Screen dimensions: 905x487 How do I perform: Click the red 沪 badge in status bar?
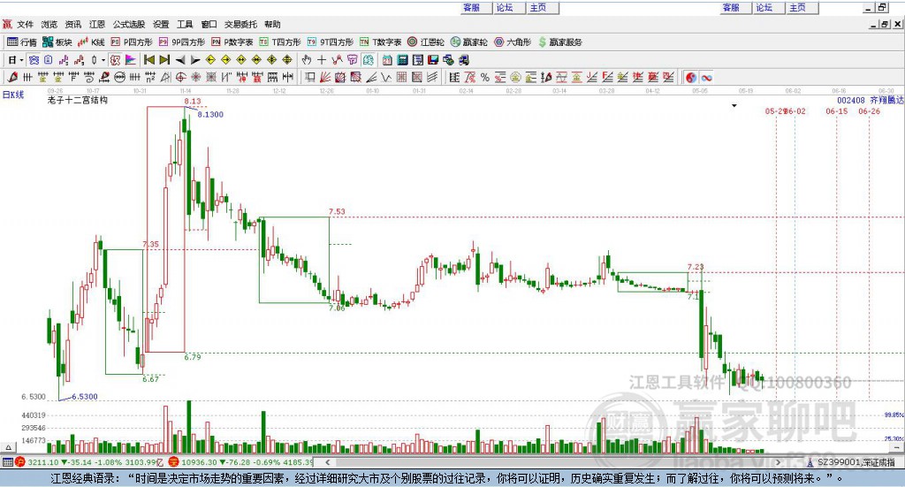point(19,462)
